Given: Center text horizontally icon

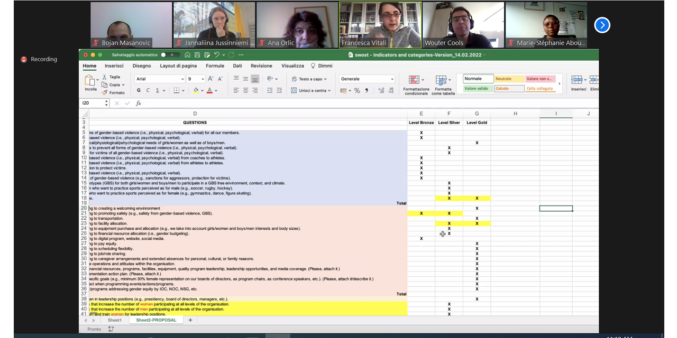Looking at the screenshot, I should coord(245,91).
